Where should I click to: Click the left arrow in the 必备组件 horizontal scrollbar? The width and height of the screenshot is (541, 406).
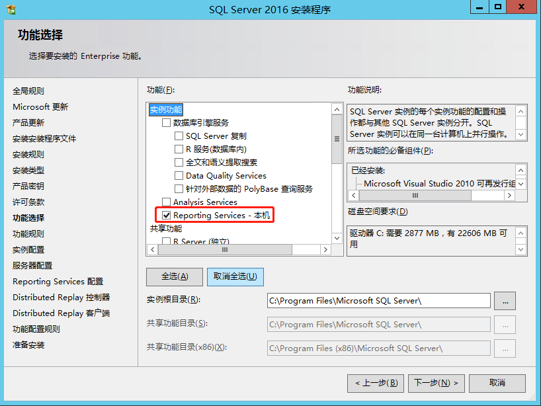(353, 195)
